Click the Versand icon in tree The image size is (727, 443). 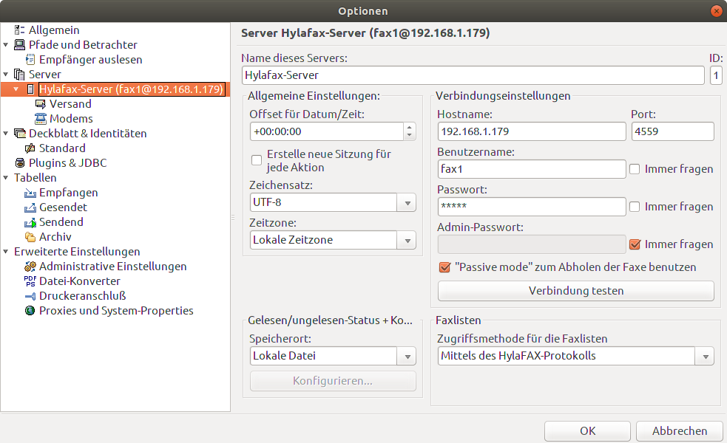pyautogui.click(x=41, y=104)
